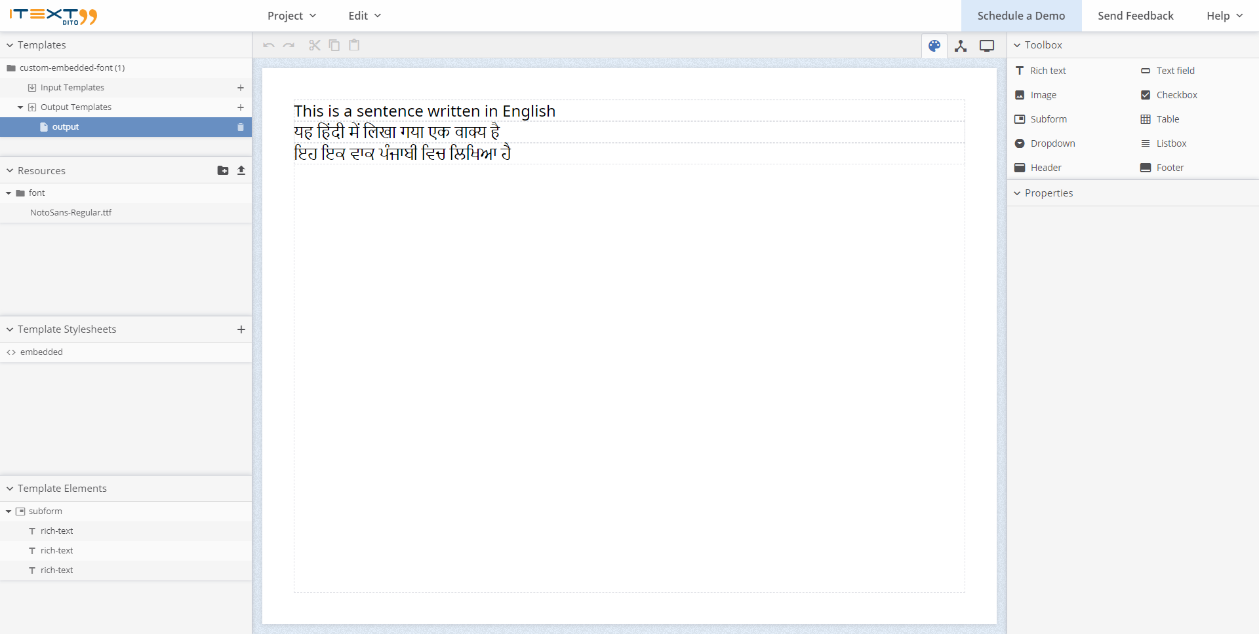Screen dimensions: 1259x634
Task: Click Send Feedback
Action: click(1135, 15)
